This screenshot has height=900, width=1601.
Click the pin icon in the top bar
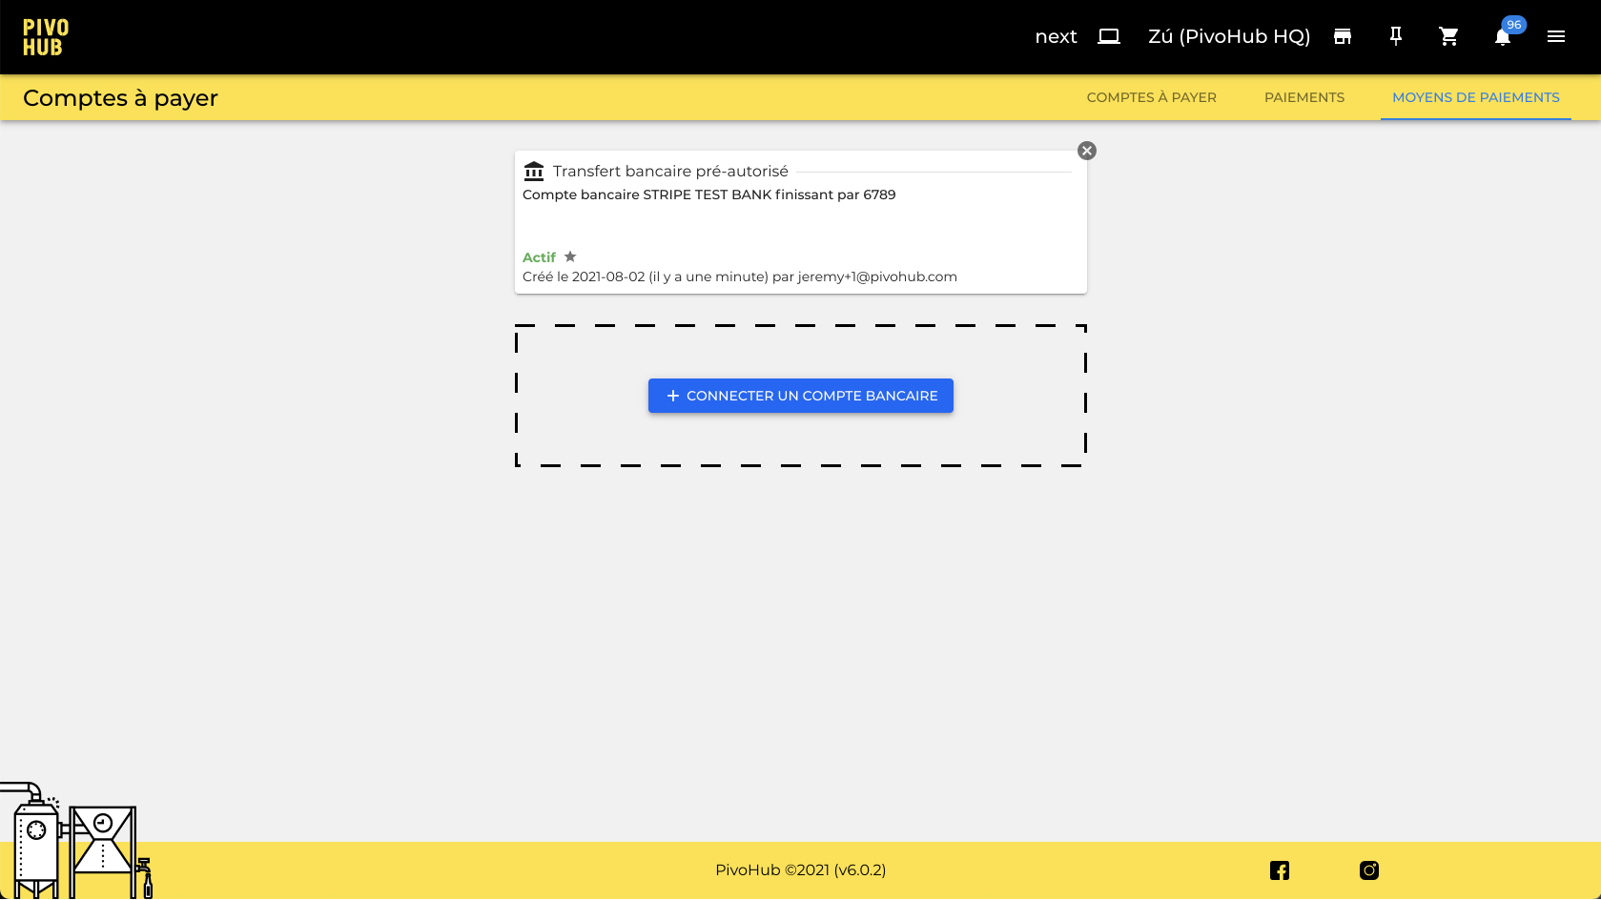(x=1395, y=36)
